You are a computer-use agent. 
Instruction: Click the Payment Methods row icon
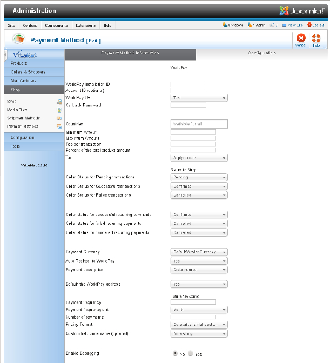click(59, 126)
